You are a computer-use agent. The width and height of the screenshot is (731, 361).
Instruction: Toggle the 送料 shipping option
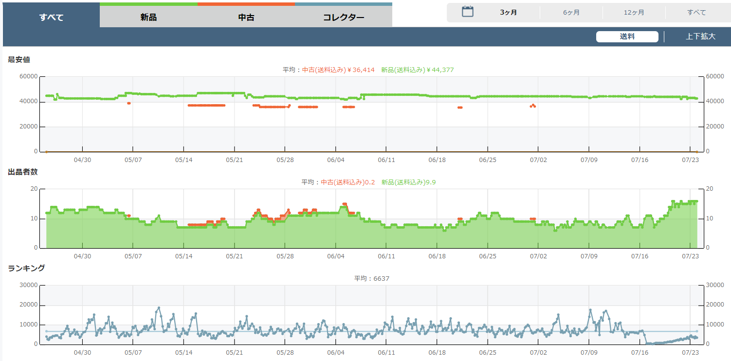[627, 36]
